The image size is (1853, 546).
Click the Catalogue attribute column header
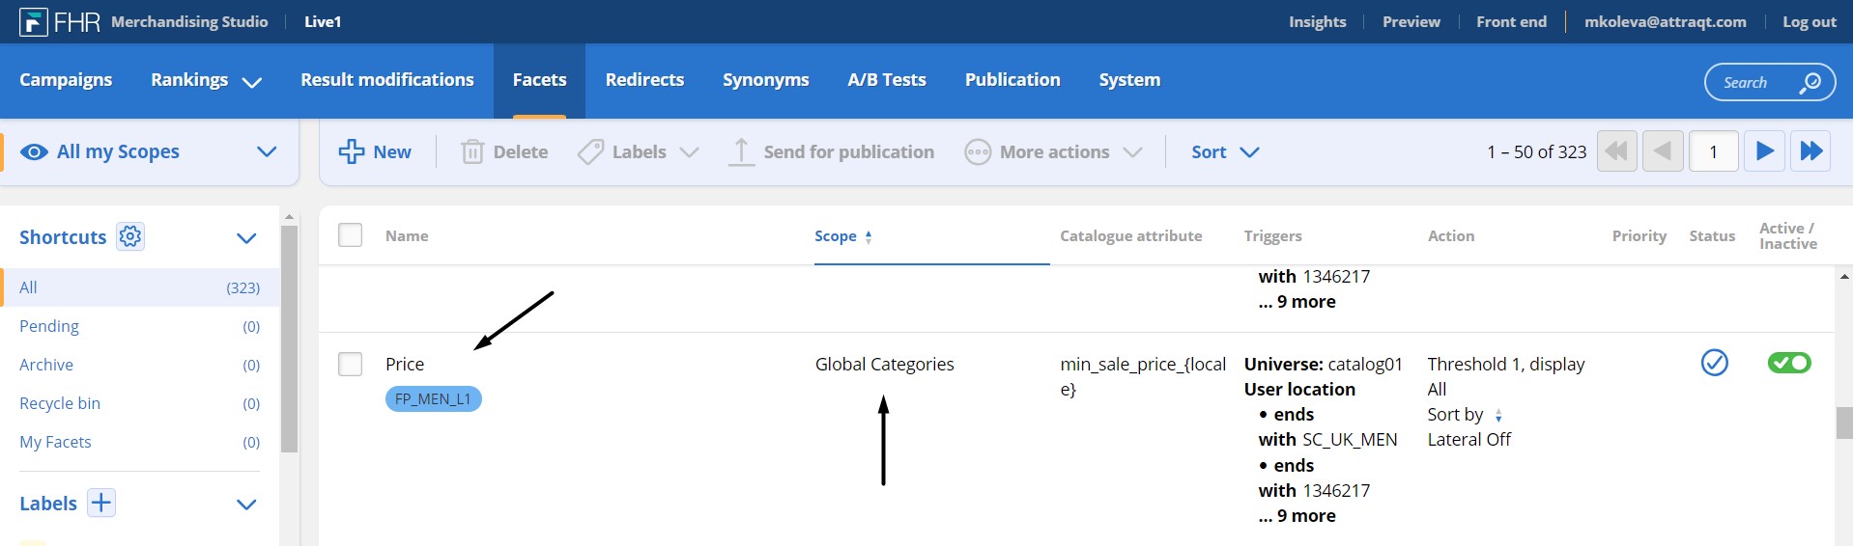pos(1130,235)
